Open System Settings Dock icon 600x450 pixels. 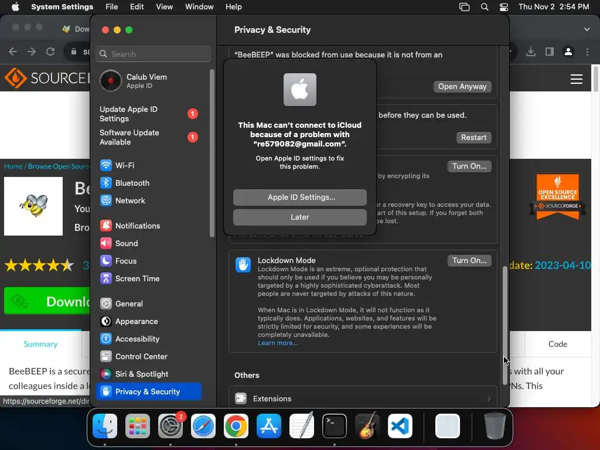pos(171,426)
